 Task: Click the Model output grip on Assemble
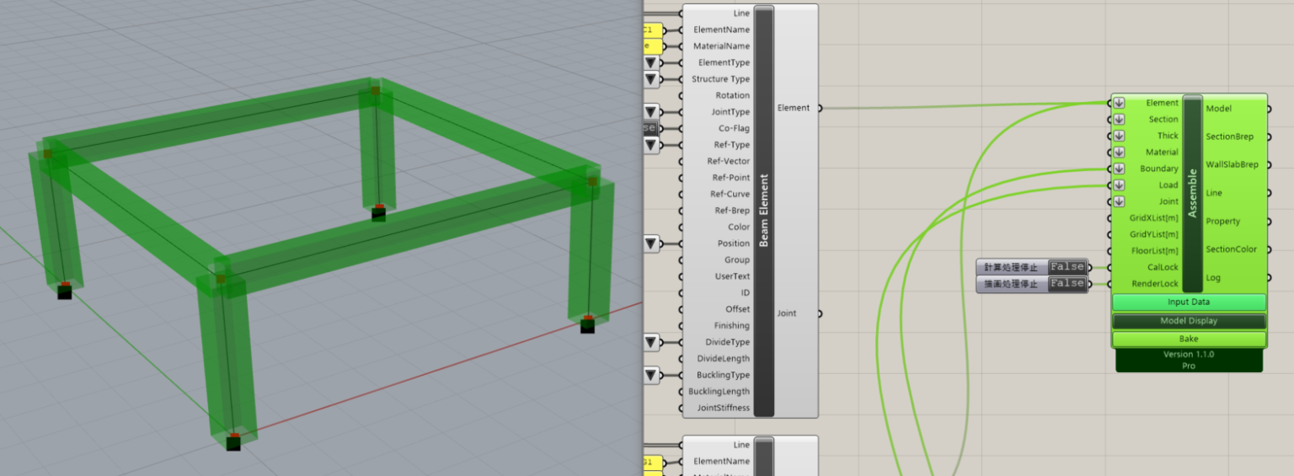pyautogui.click(x=1269, y=109)
